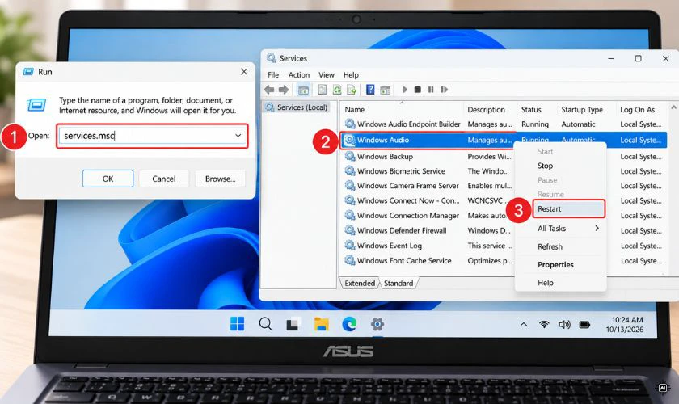679x404 pixels.
Task: Click the Export List toolbar icon
Action: (351, 90)
